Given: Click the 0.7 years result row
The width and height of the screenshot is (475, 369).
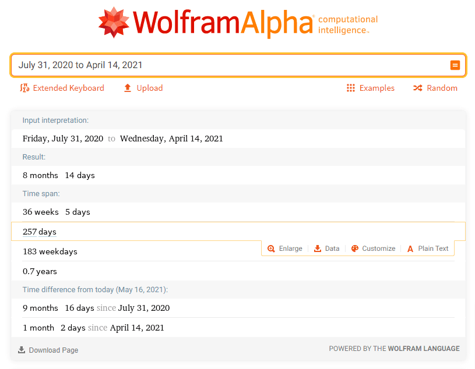Looking at the screenshot, I should 40,271.
